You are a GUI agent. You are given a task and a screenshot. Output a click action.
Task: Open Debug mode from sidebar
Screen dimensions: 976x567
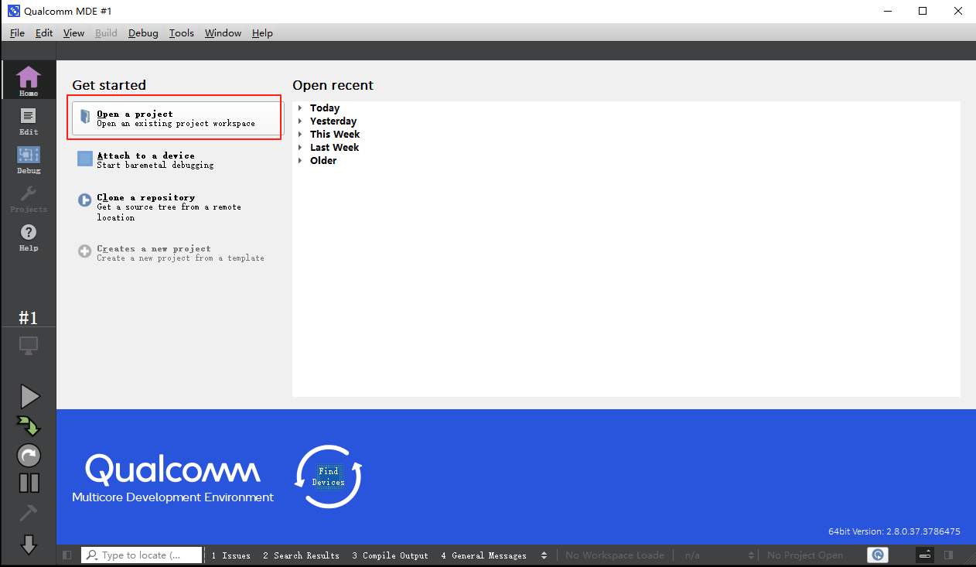coord(29,159)
